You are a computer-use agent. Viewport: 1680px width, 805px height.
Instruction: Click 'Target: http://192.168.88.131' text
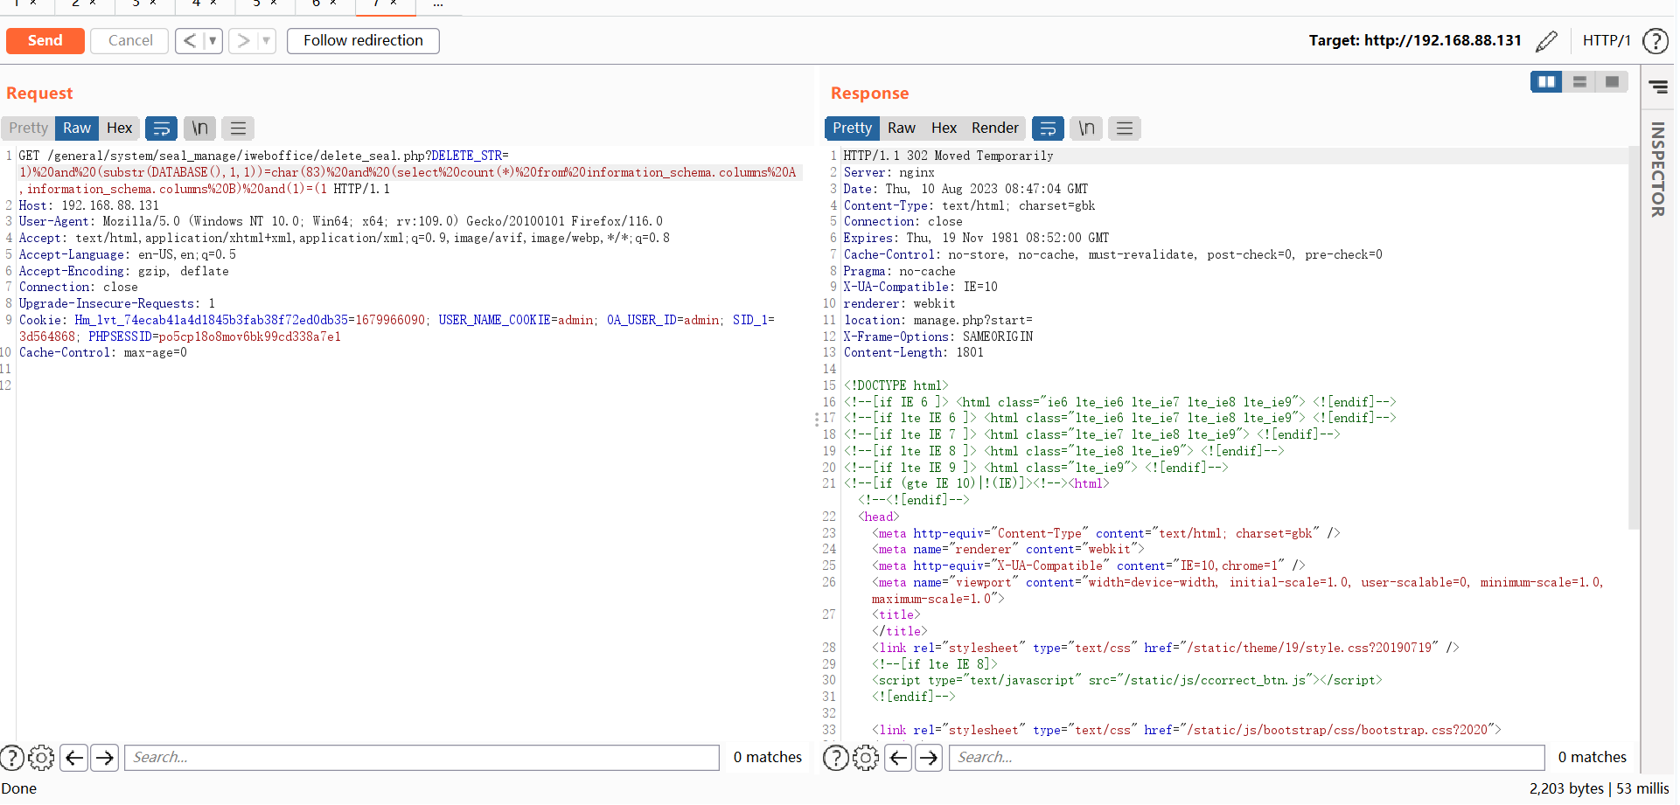point(1415,41)
